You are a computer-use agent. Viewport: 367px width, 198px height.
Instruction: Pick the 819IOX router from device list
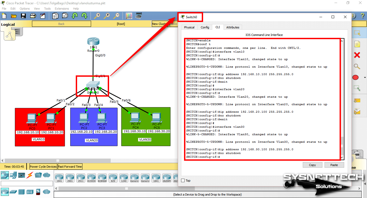[x=91, y=178]
